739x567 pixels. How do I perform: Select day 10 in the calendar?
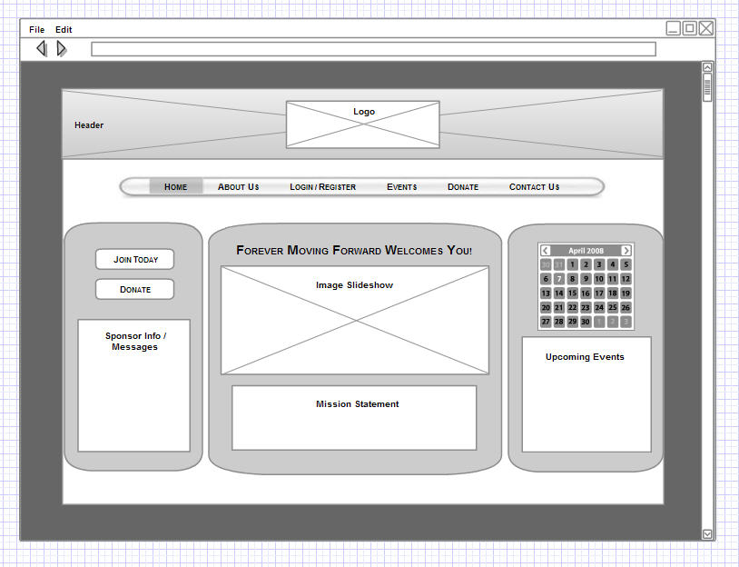(599, 279)
